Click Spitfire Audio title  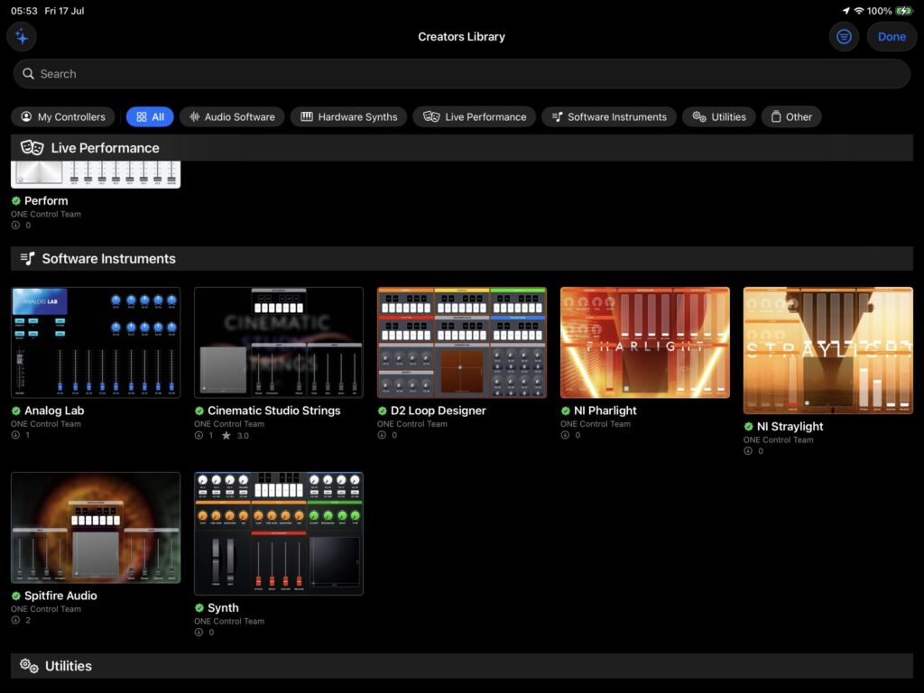pos(60,596)
